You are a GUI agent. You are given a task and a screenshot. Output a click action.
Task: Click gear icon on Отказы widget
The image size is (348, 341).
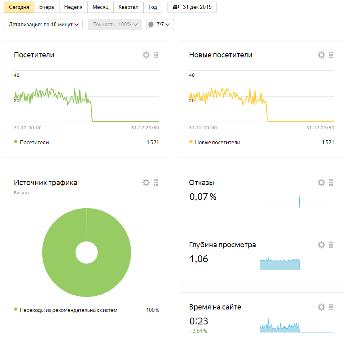pyautogui.click(x=321, y=183)
